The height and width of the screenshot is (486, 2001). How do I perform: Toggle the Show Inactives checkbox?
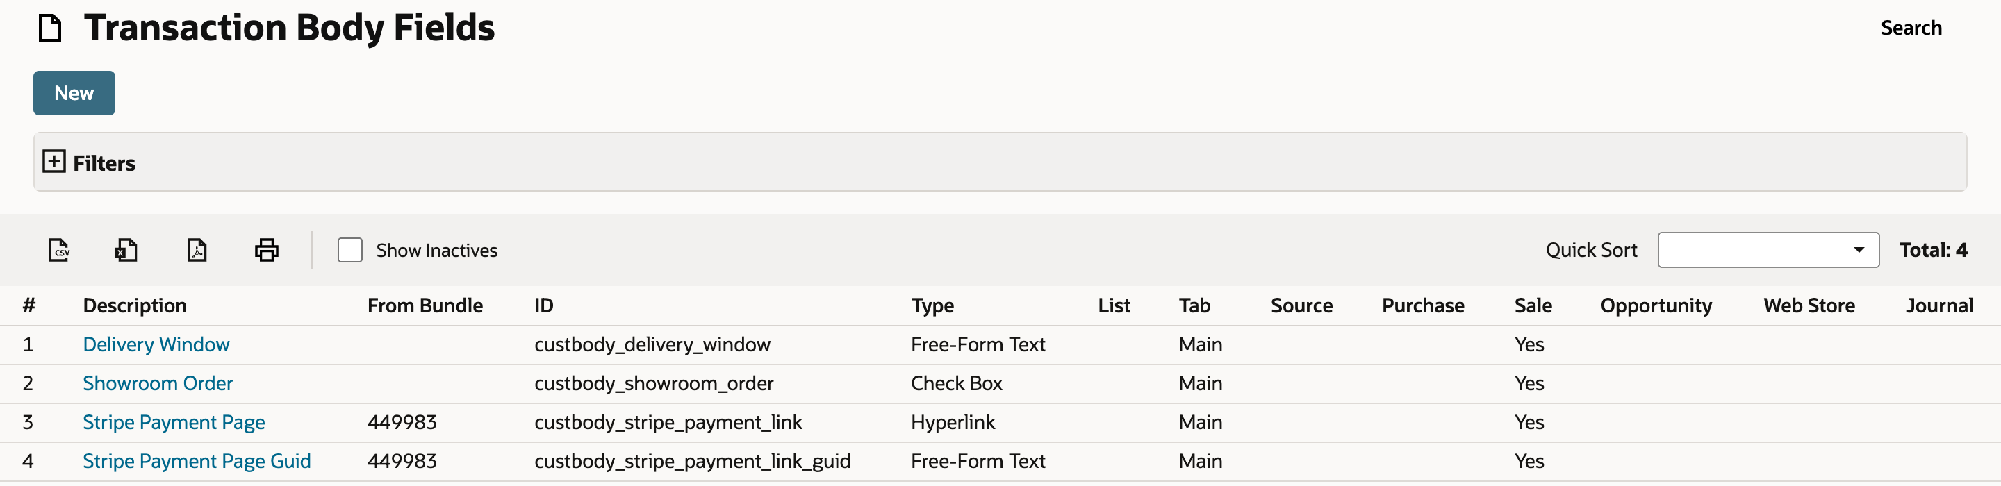[x=349, y=250]
